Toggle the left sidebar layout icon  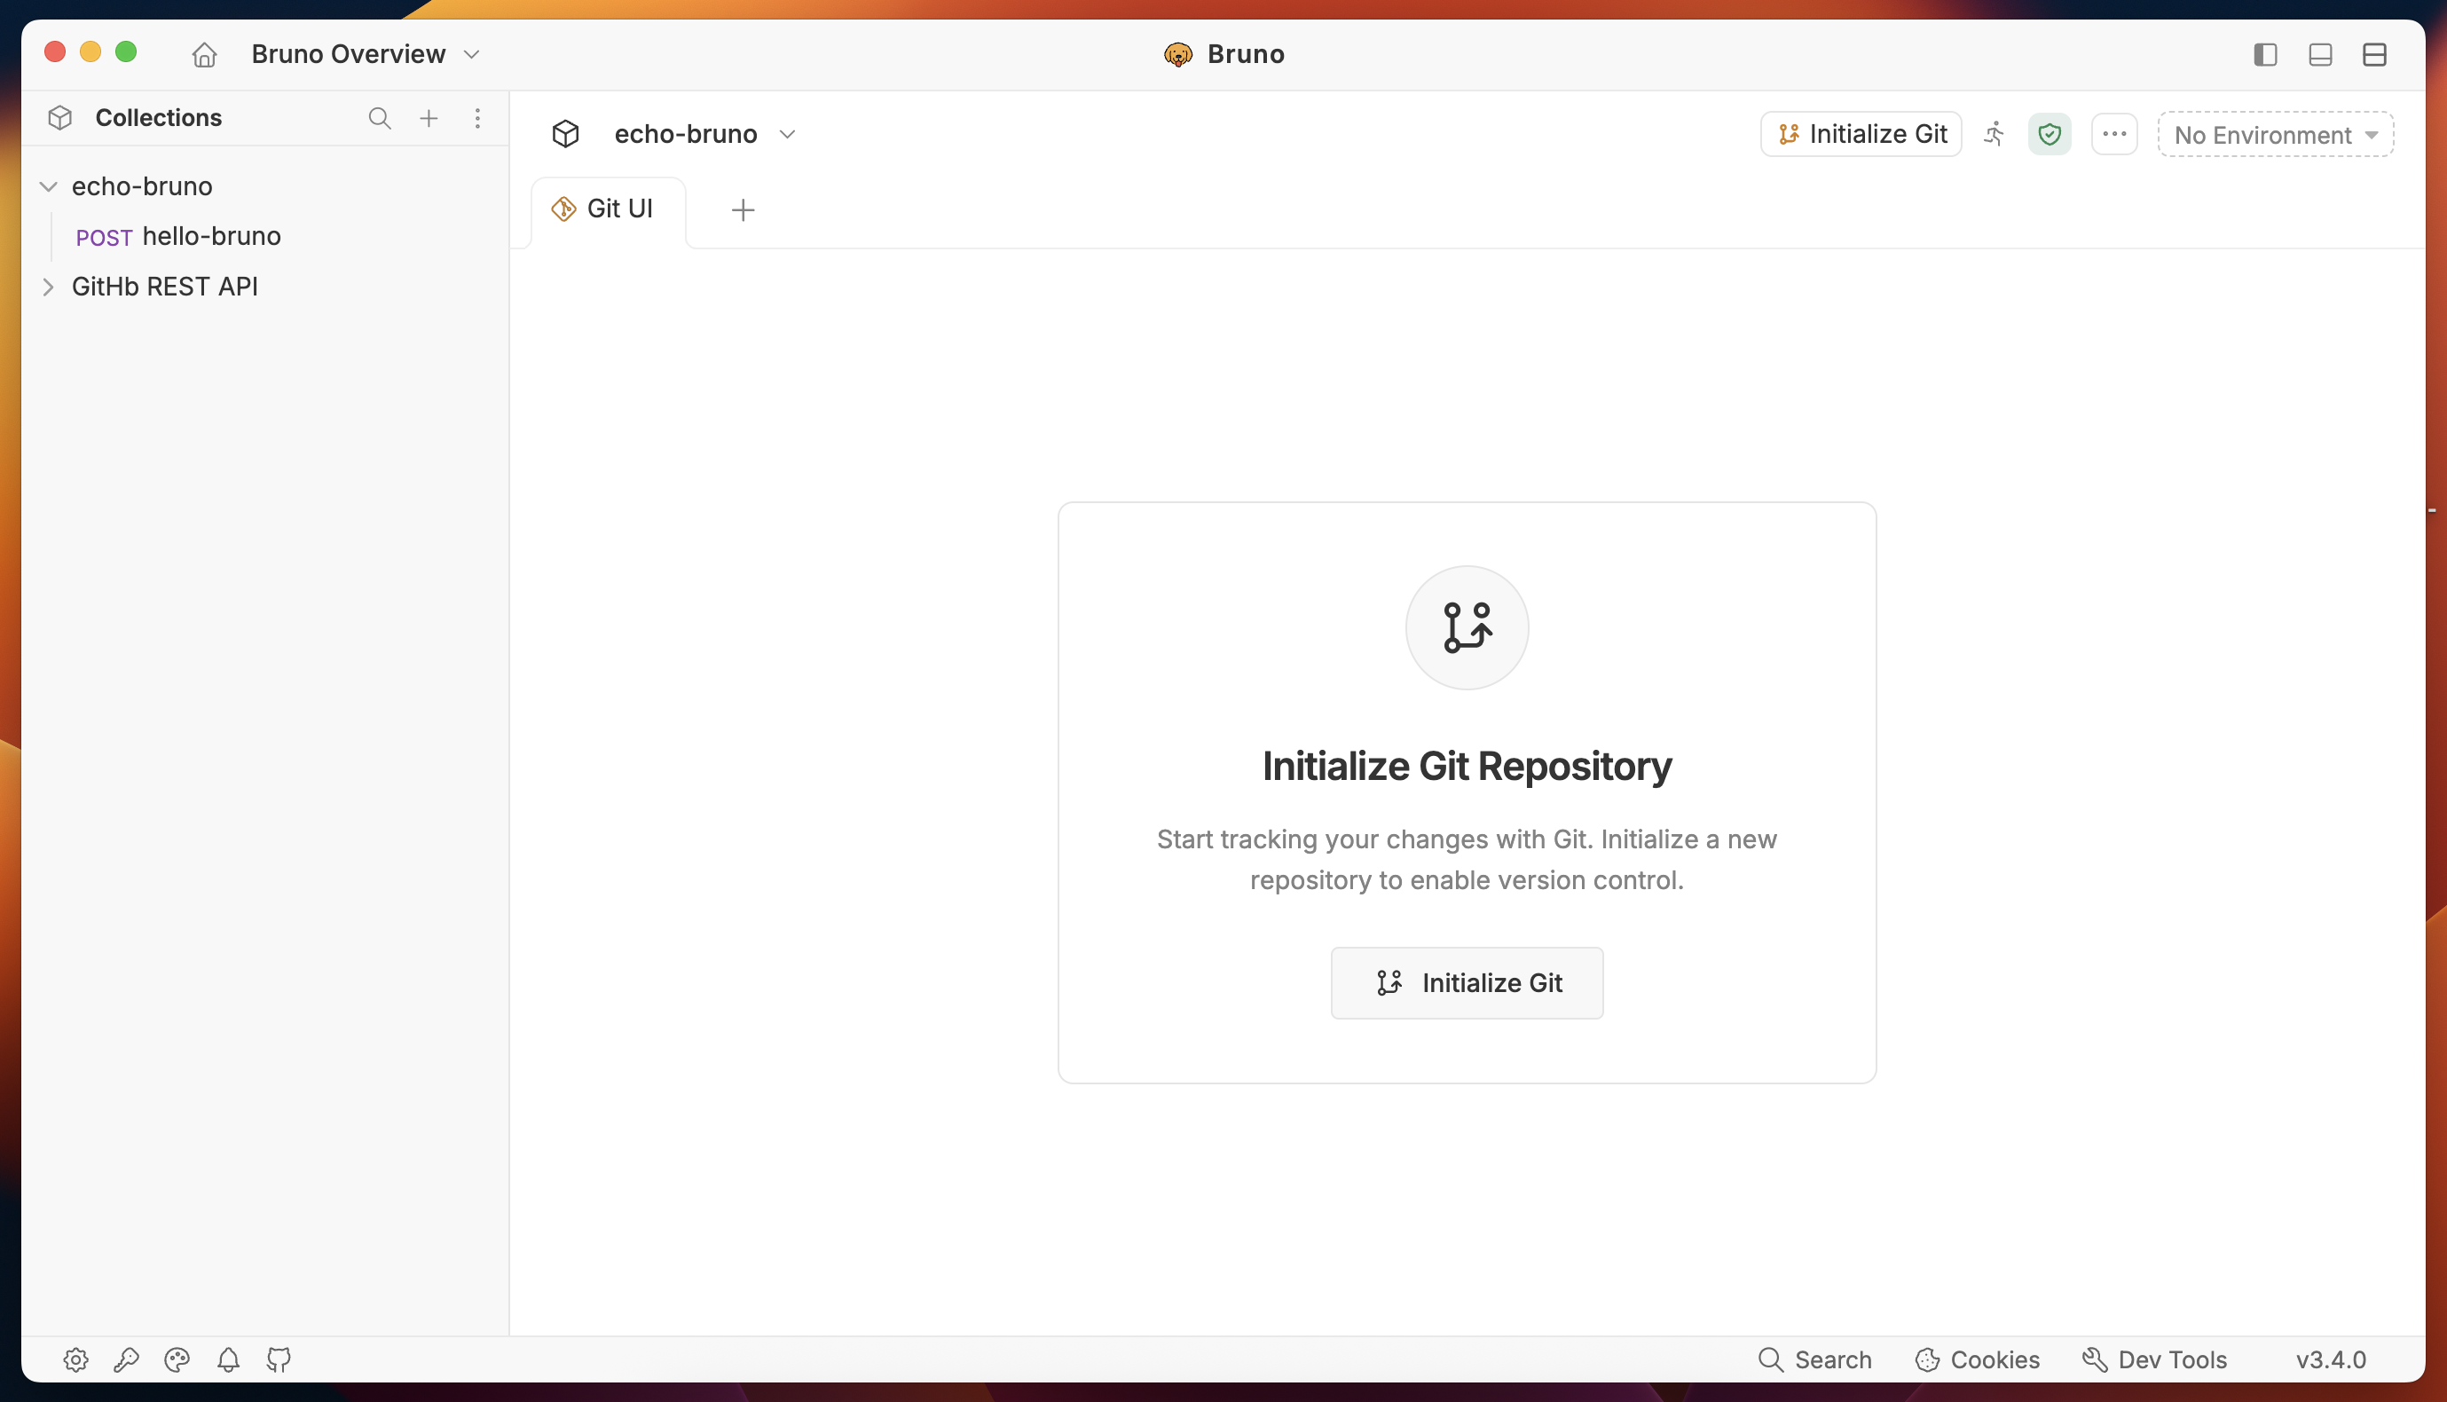[2265, 55]
